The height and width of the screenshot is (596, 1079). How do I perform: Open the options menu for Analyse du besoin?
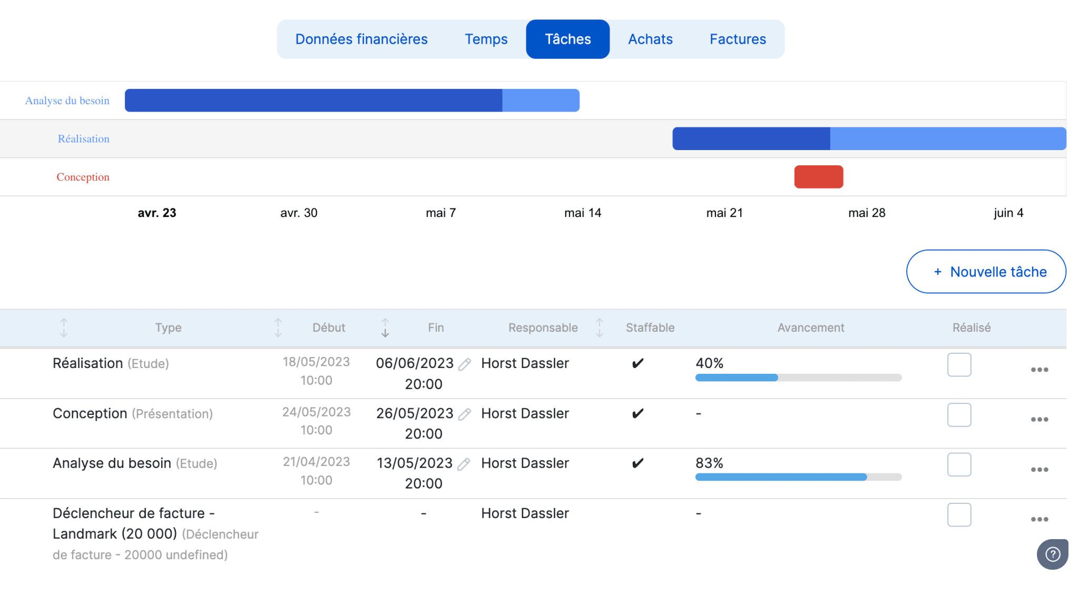point(1039,470)
